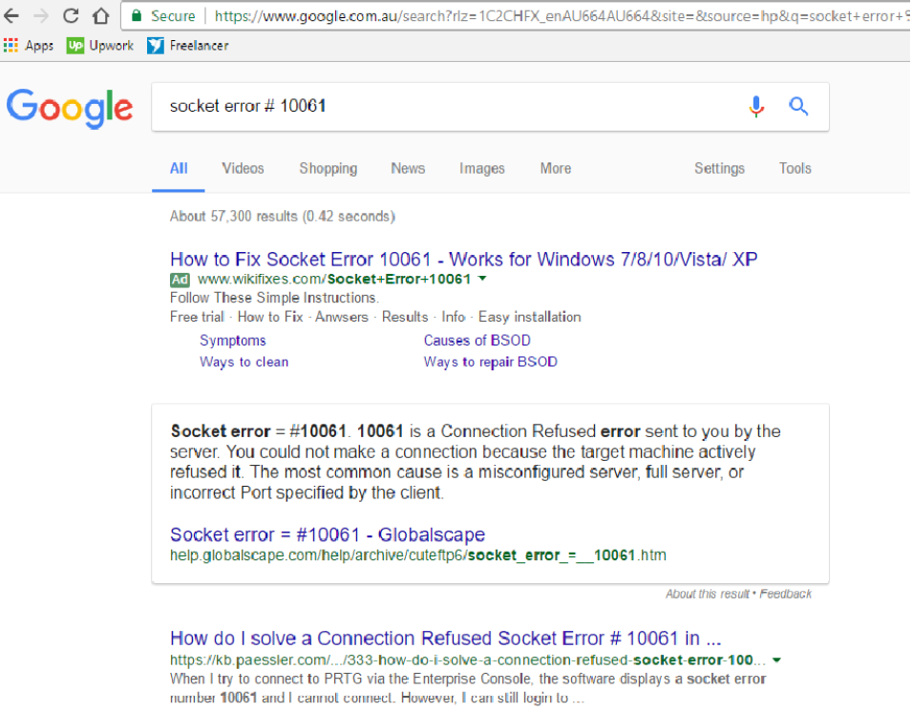Click the browser forward arrow
This screenshot has height=712, width=912.
pos(41,15)
